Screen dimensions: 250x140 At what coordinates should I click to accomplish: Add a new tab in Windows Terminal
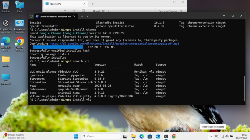click(82, 16)
